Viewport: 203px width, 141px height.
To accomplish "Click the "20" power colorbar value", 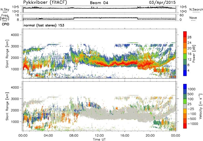I will pyautogui.click(x=189, y=48).
